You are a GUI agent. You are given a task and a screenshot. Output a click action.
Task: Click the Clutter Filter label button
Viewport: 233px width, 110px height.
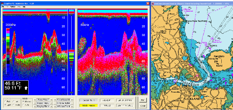point(43,100)
